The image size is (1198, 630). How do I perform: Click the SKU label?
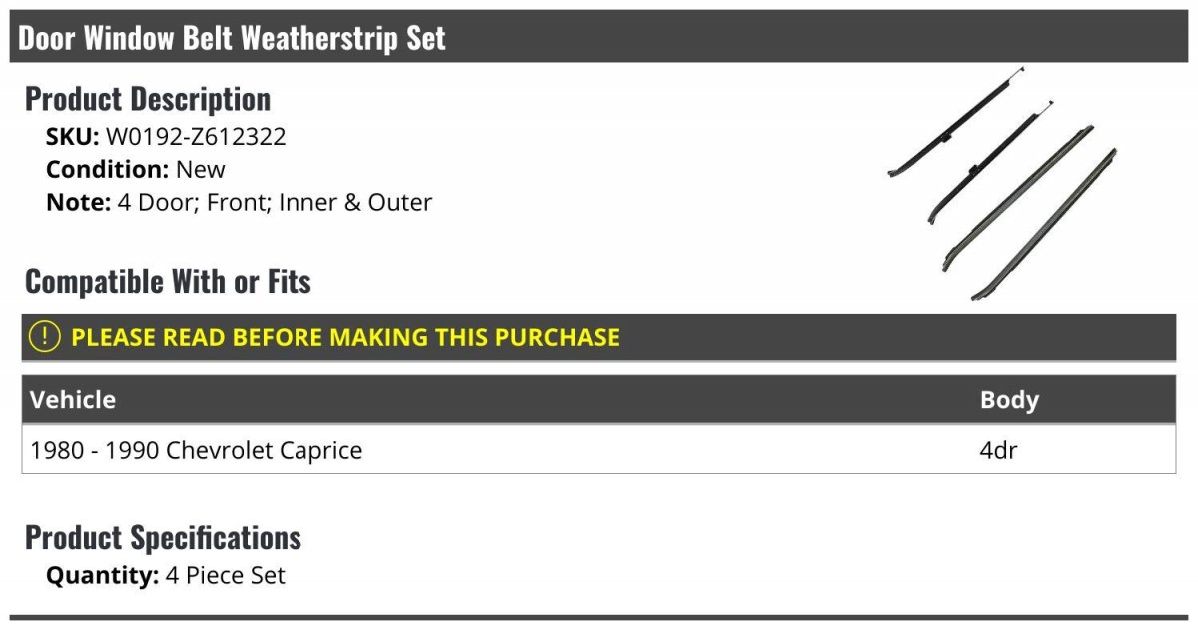72,137
